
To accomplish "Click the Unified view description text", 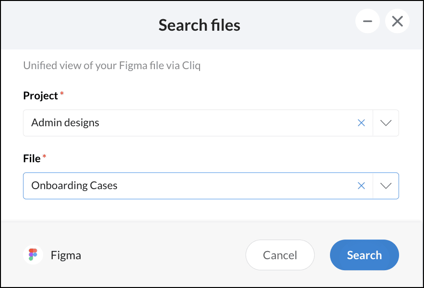I will tap(112, 65).
